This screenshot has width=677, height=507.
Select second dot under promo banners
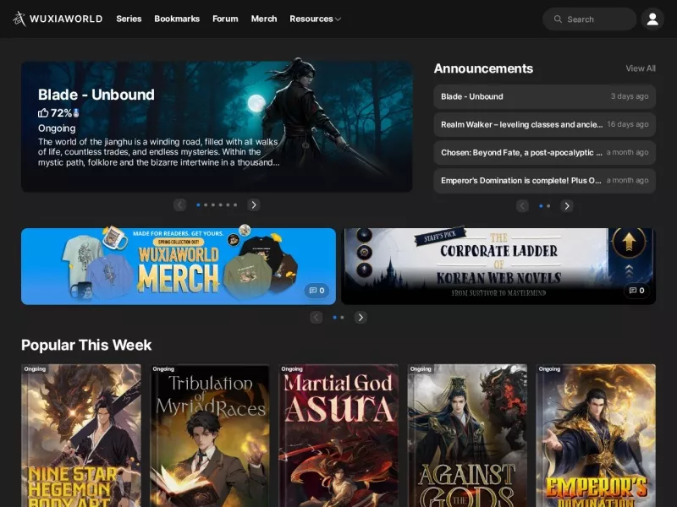(342, 318)
